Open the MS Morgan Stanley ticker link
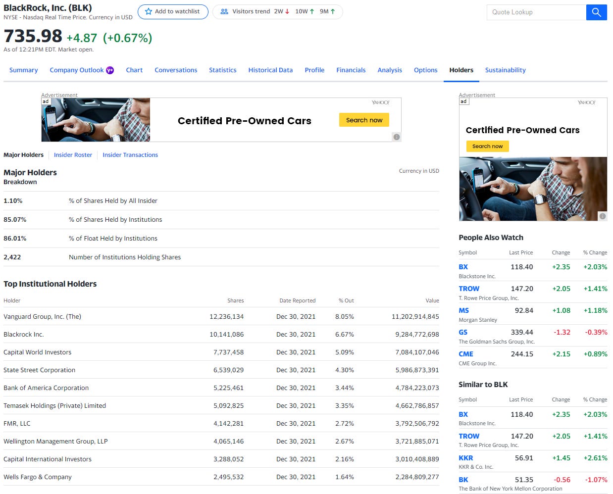The image size is (613, 494). coord(463,310)
